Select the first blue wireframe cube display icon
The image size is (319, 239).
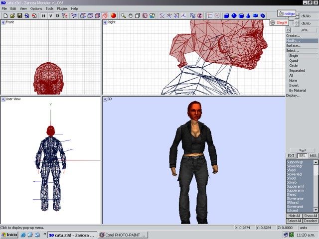tap(83, 15)
